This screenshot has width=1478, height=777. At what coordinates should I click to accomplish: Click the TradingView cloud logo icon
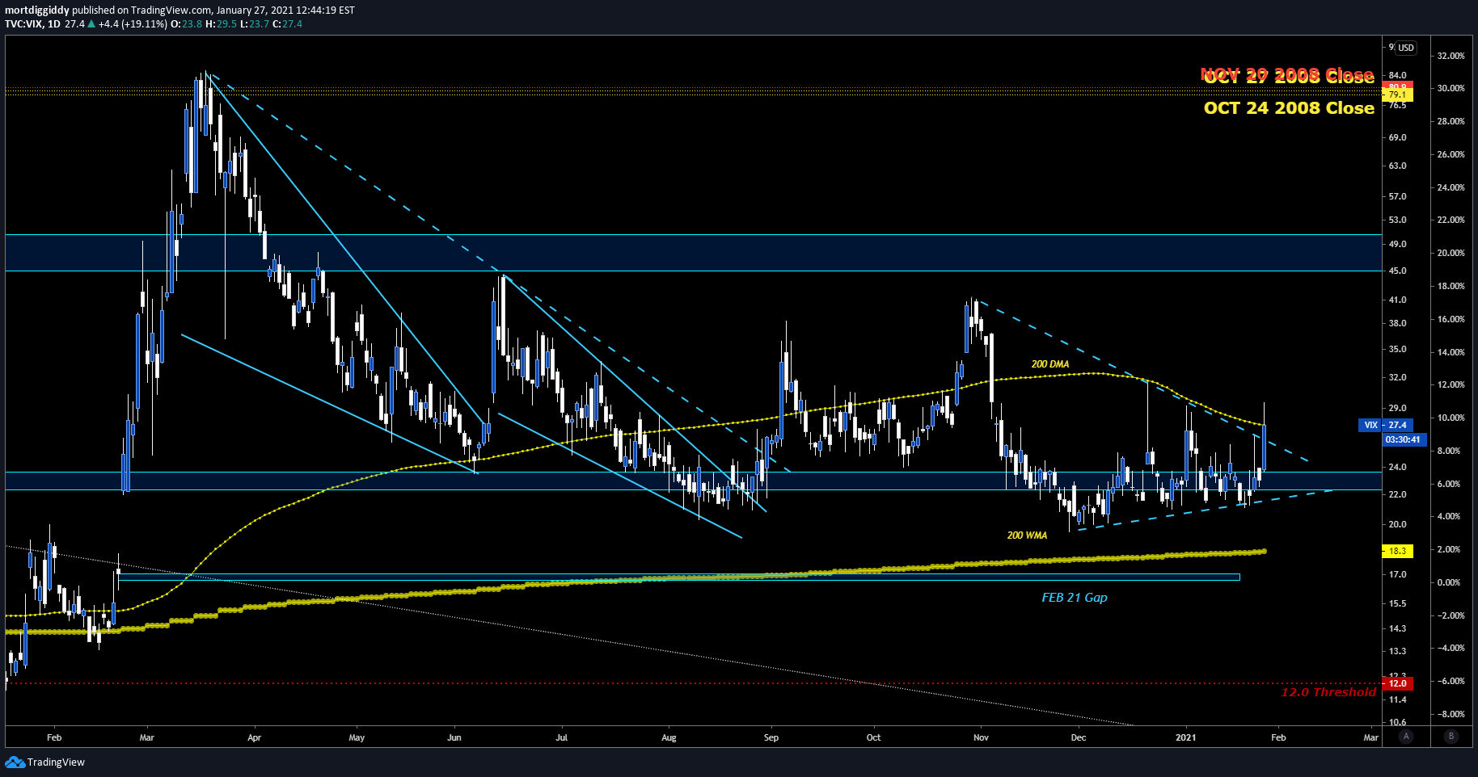point(15,762)
